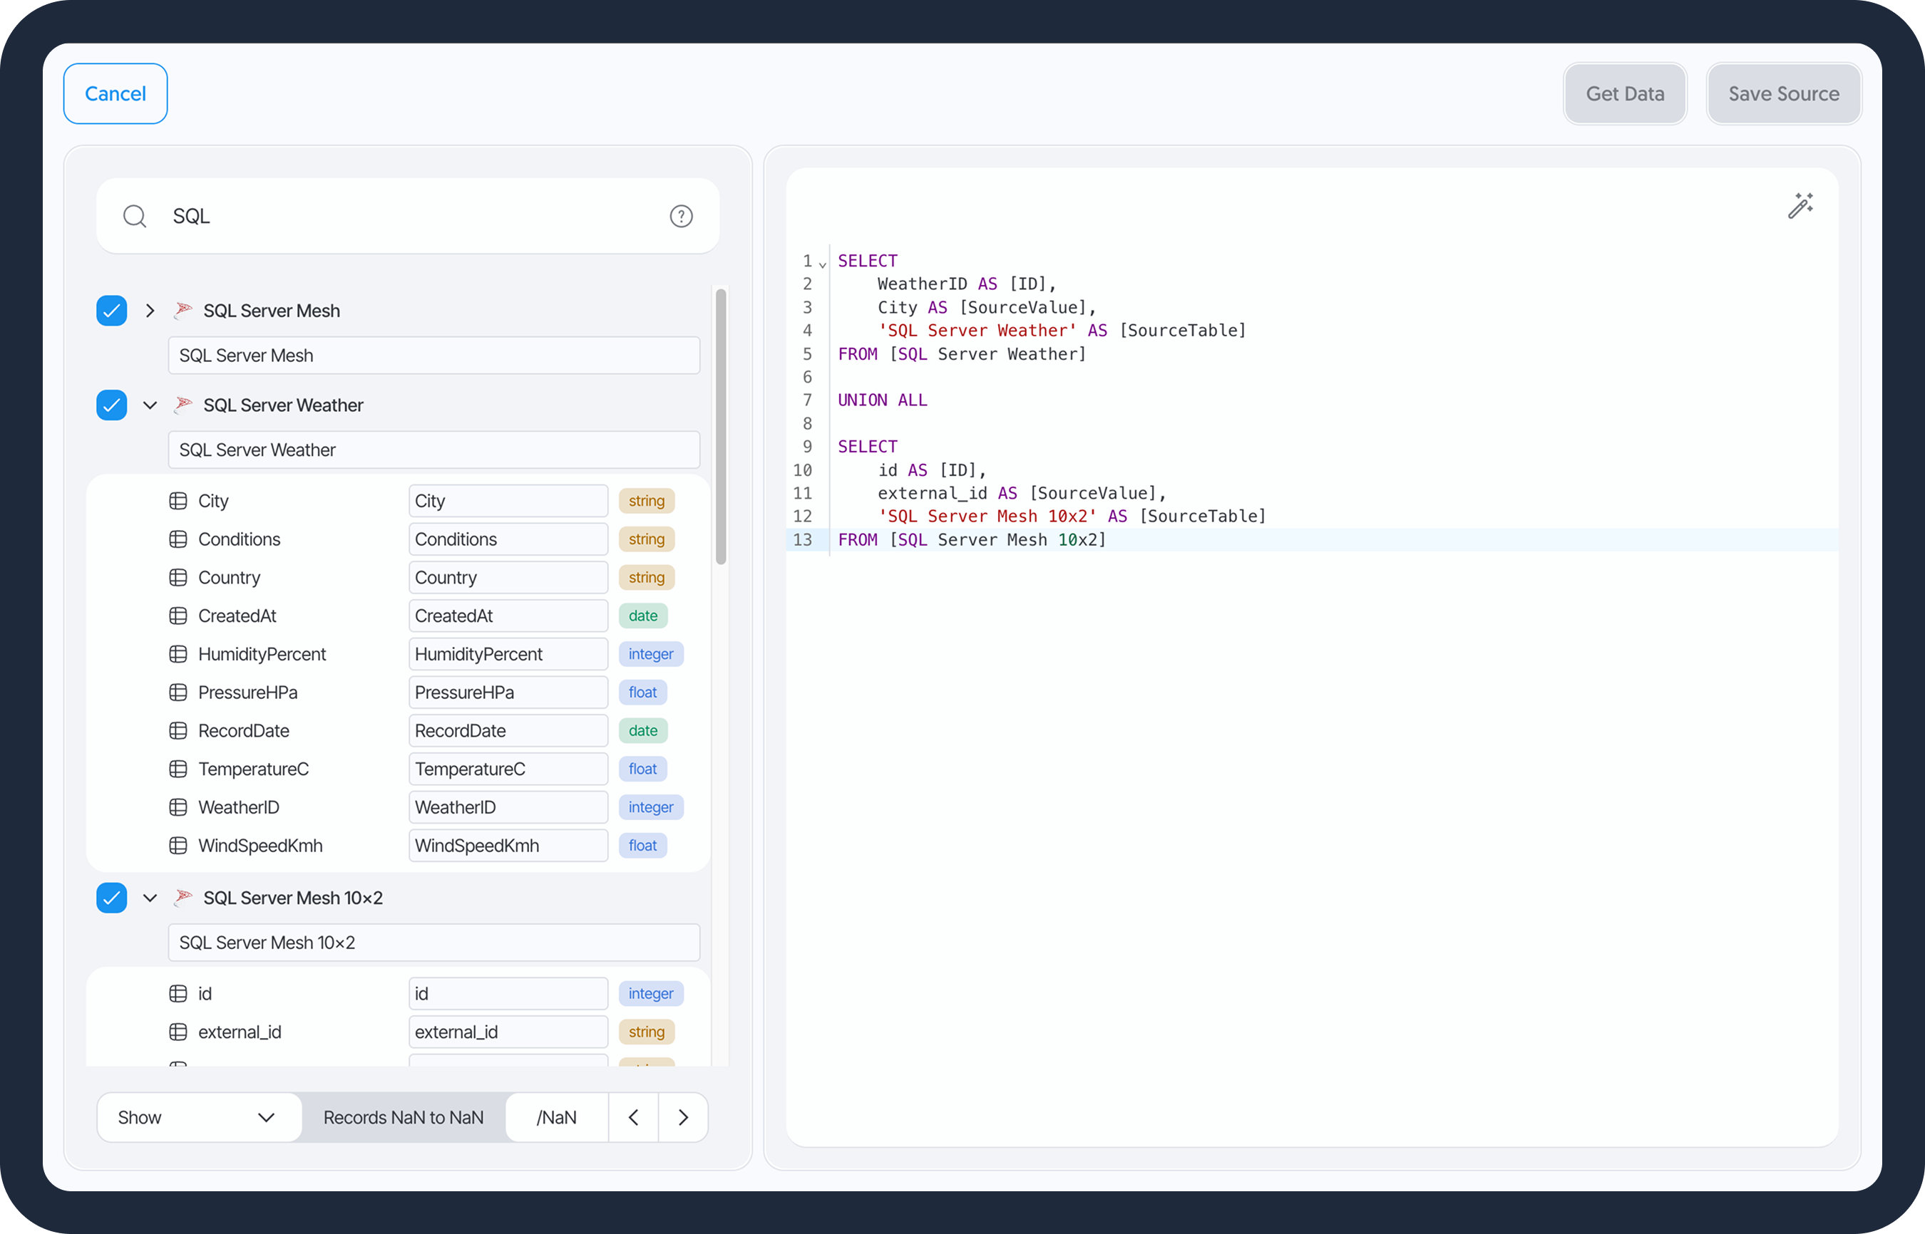Click the id column table icon
The width and height of the screenshot is (1925, 1234).
(178, 994)
